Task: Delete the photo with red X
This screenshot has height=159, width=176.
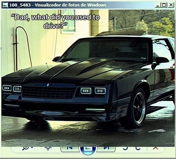Action: 156,148
